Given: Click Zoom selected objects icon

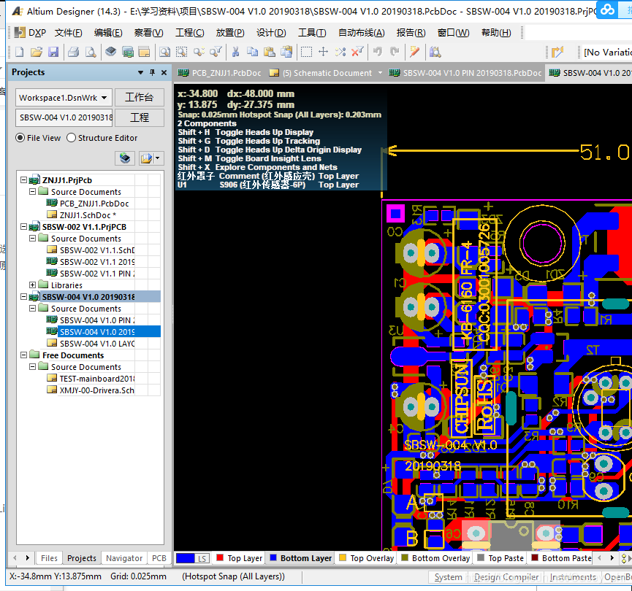Looking at the screenshot, I should (199, 52).
